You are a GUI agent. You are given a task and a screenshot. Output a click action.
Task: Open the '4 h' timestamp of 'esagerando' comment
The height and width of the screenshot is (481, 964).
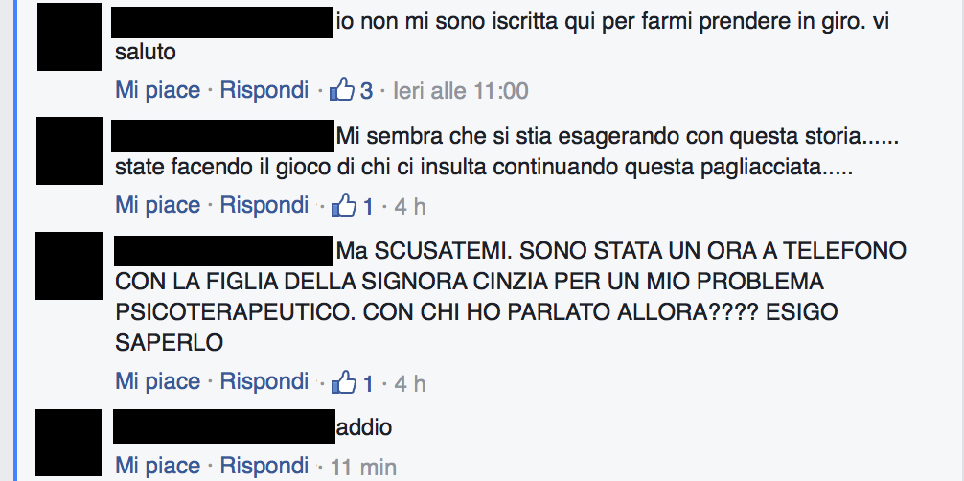tap(410, 206)
